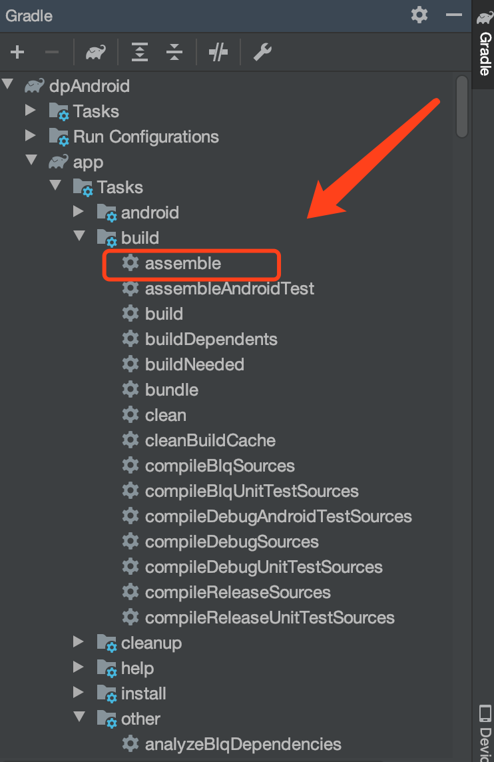This screenshot has height=762, width=494.
Task: Select the Gradle side tab
Action: coord(484,45)
